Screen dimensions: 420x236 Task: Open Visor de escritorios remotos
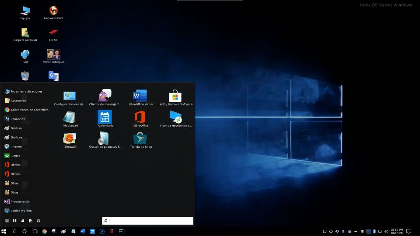(175, 119)
